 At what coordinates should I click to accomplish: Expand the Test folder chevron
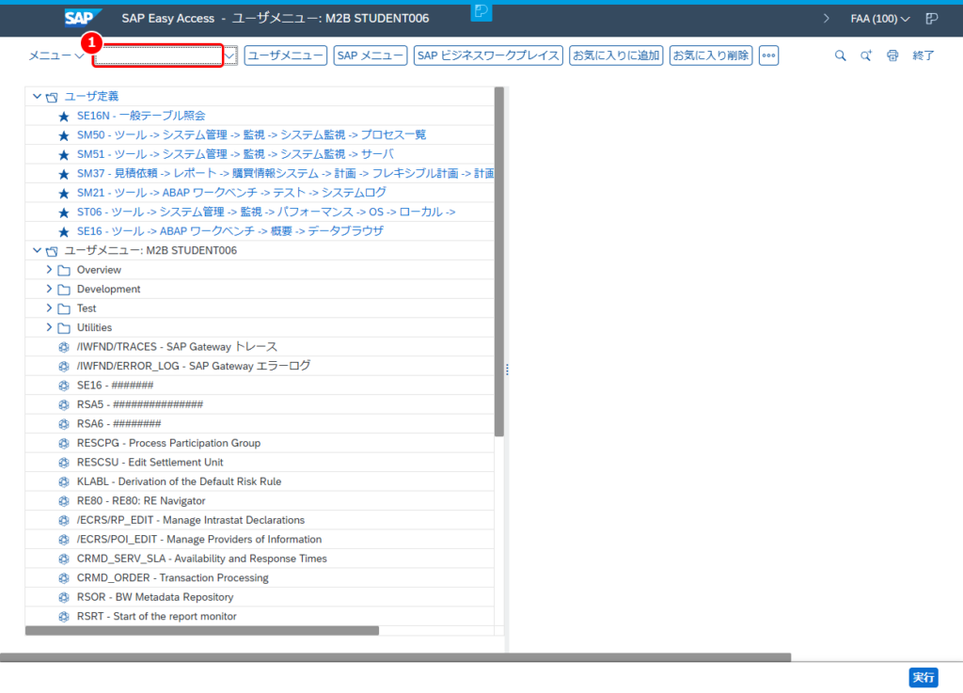49,308
